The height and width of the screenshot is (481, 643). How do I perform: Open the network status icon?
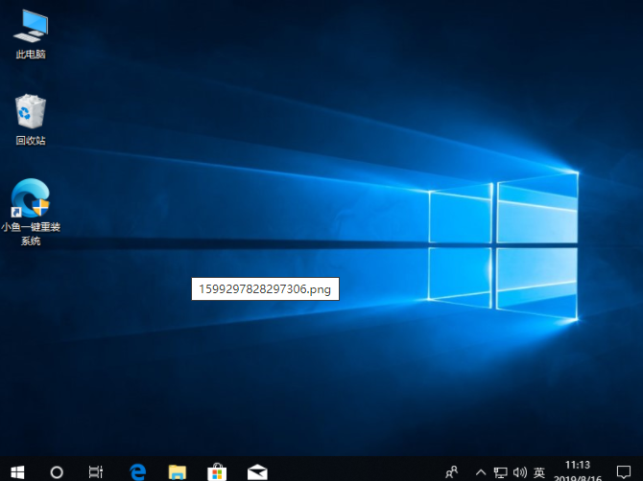pyautogui.click(x=500, y=471)
